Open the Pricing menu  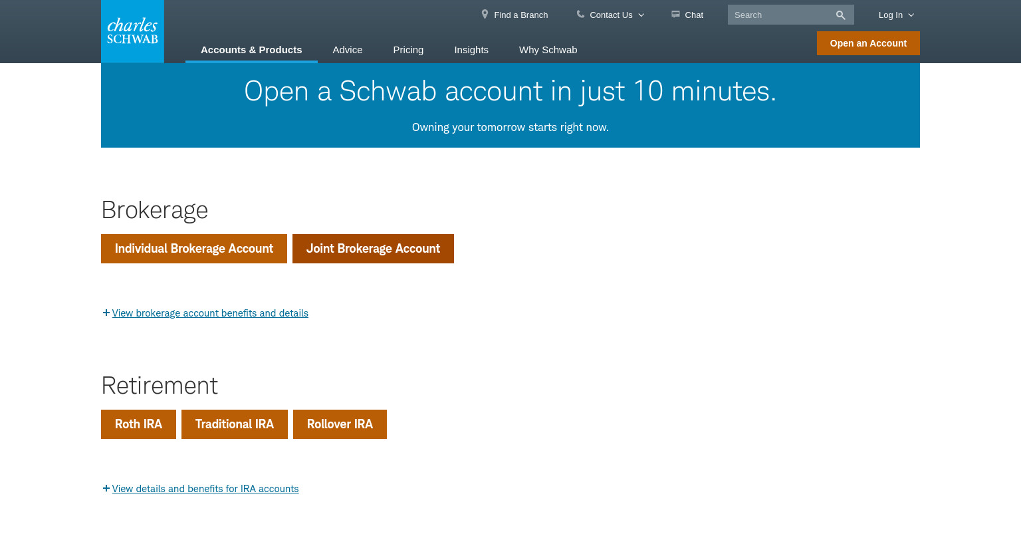[408, 50]
